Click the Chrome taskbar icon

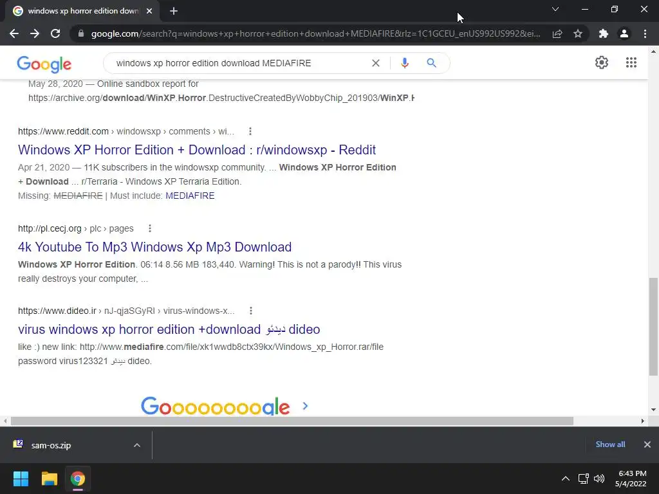click(78, 479)
